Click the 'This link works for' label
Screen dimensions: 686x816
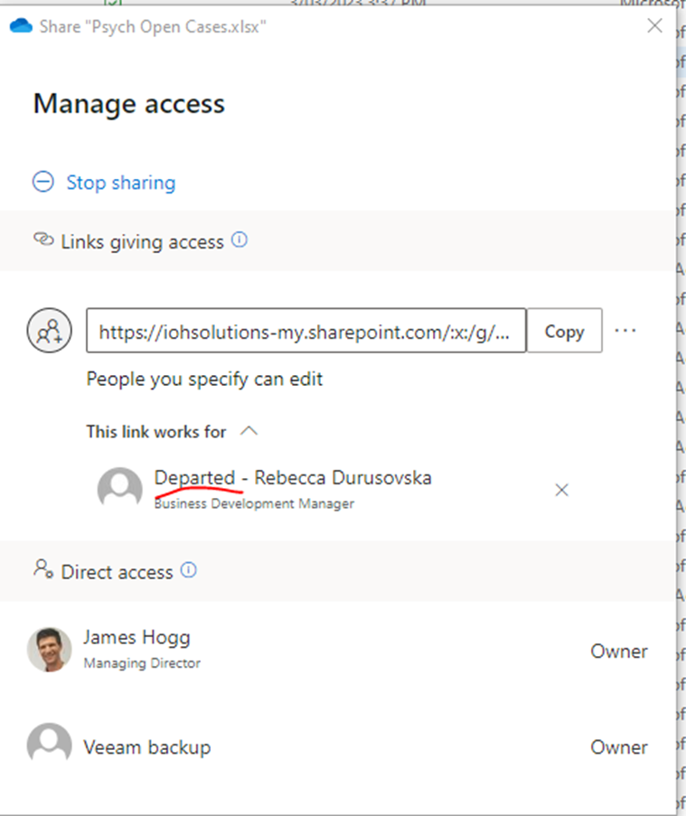click(x=156, y=431)
